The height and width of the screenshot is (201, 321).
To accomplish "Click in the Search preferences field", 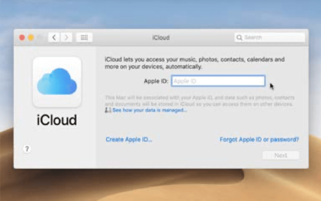I will 270,38.
